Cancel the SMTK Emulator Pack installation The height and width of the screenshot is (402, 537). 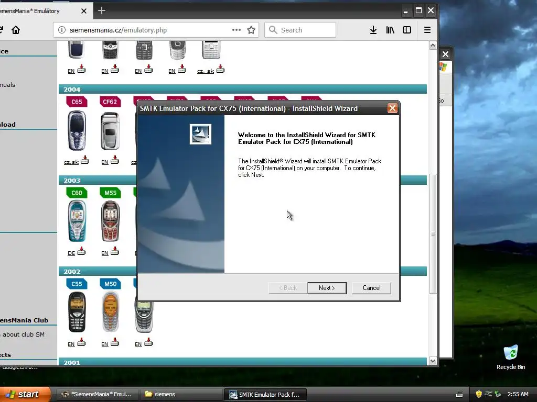pyautogui.click(x=371, y=288)
